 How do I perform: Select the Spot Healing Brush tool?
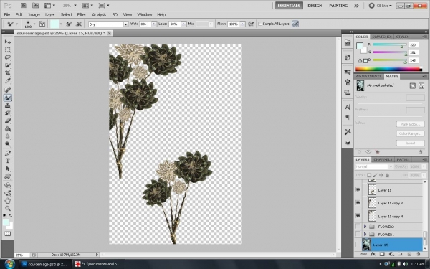coord(8,90)
